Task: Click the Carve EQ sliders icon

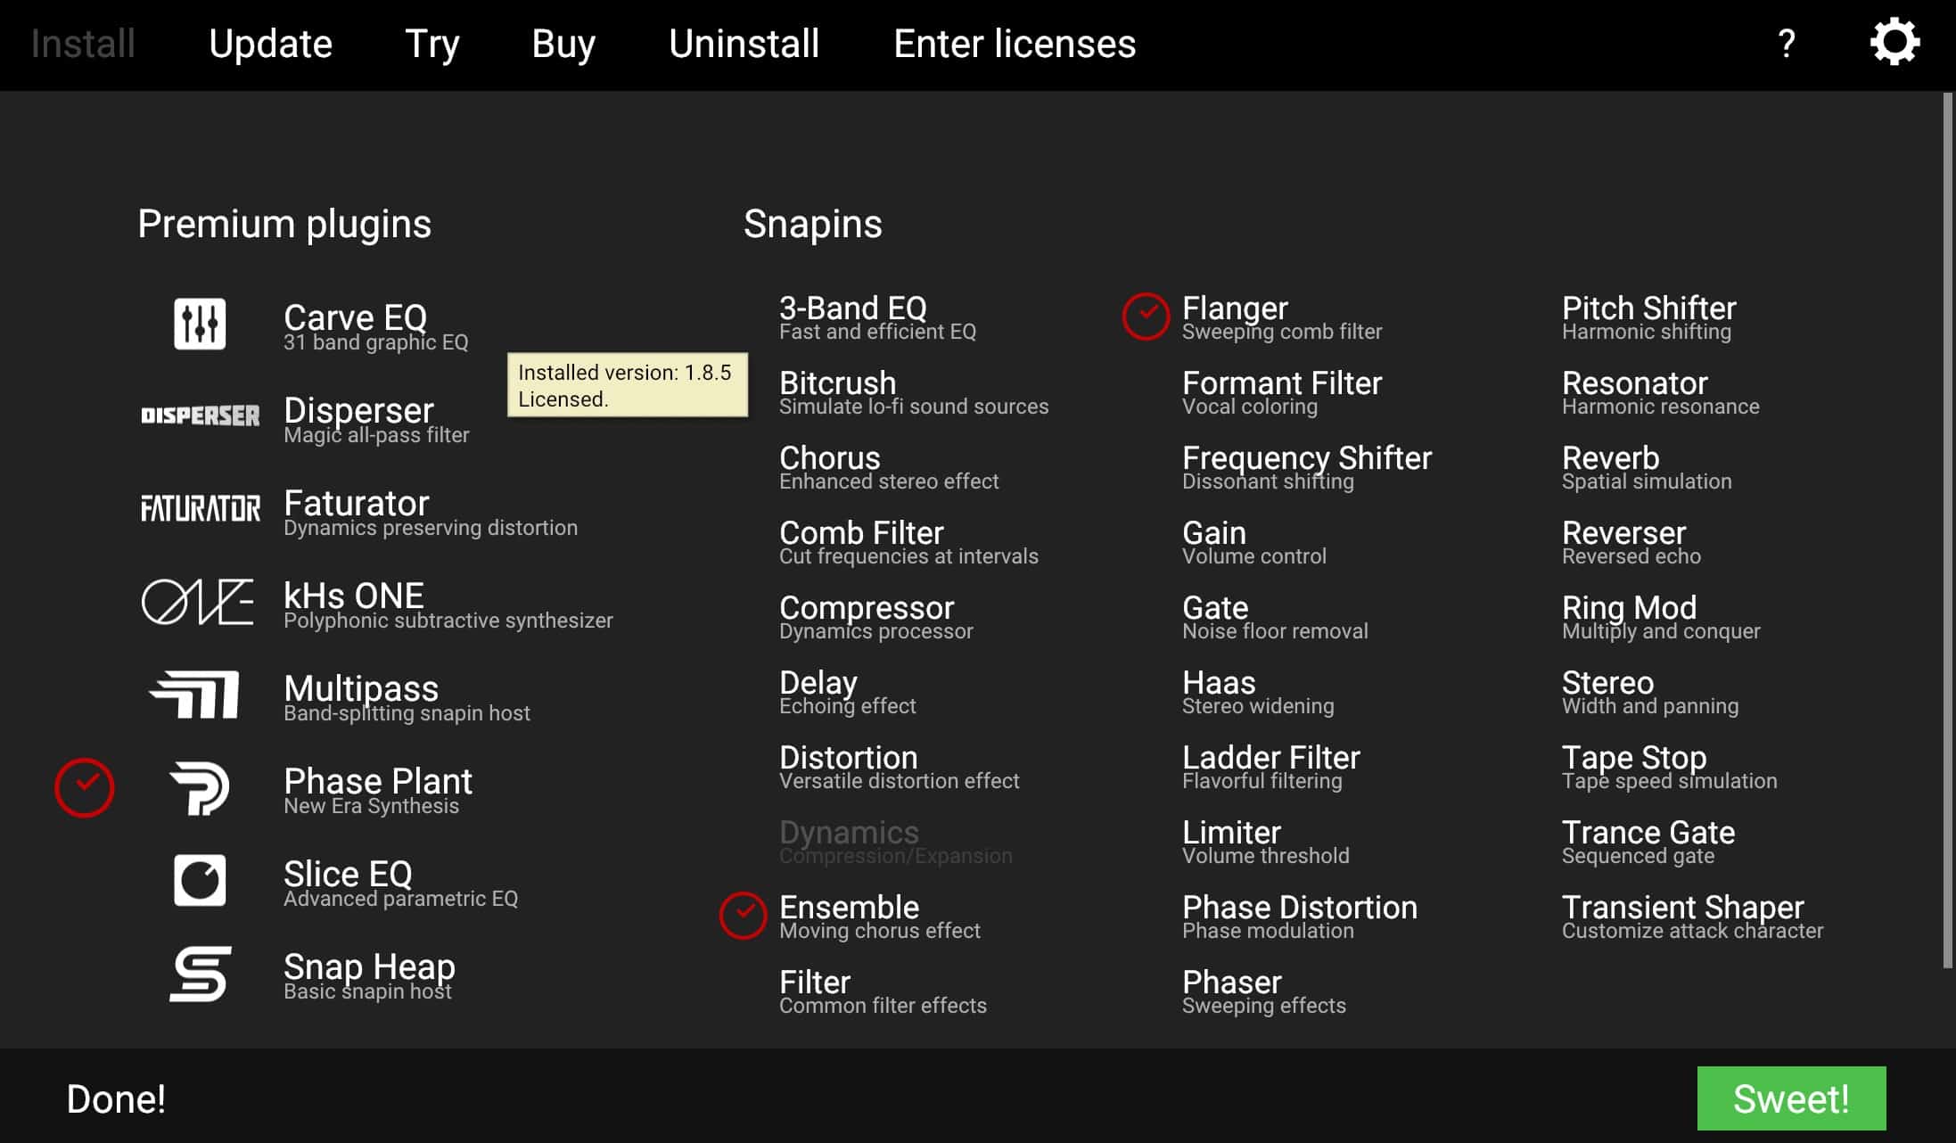Action: pyautogui.click(x=200, y=324)
